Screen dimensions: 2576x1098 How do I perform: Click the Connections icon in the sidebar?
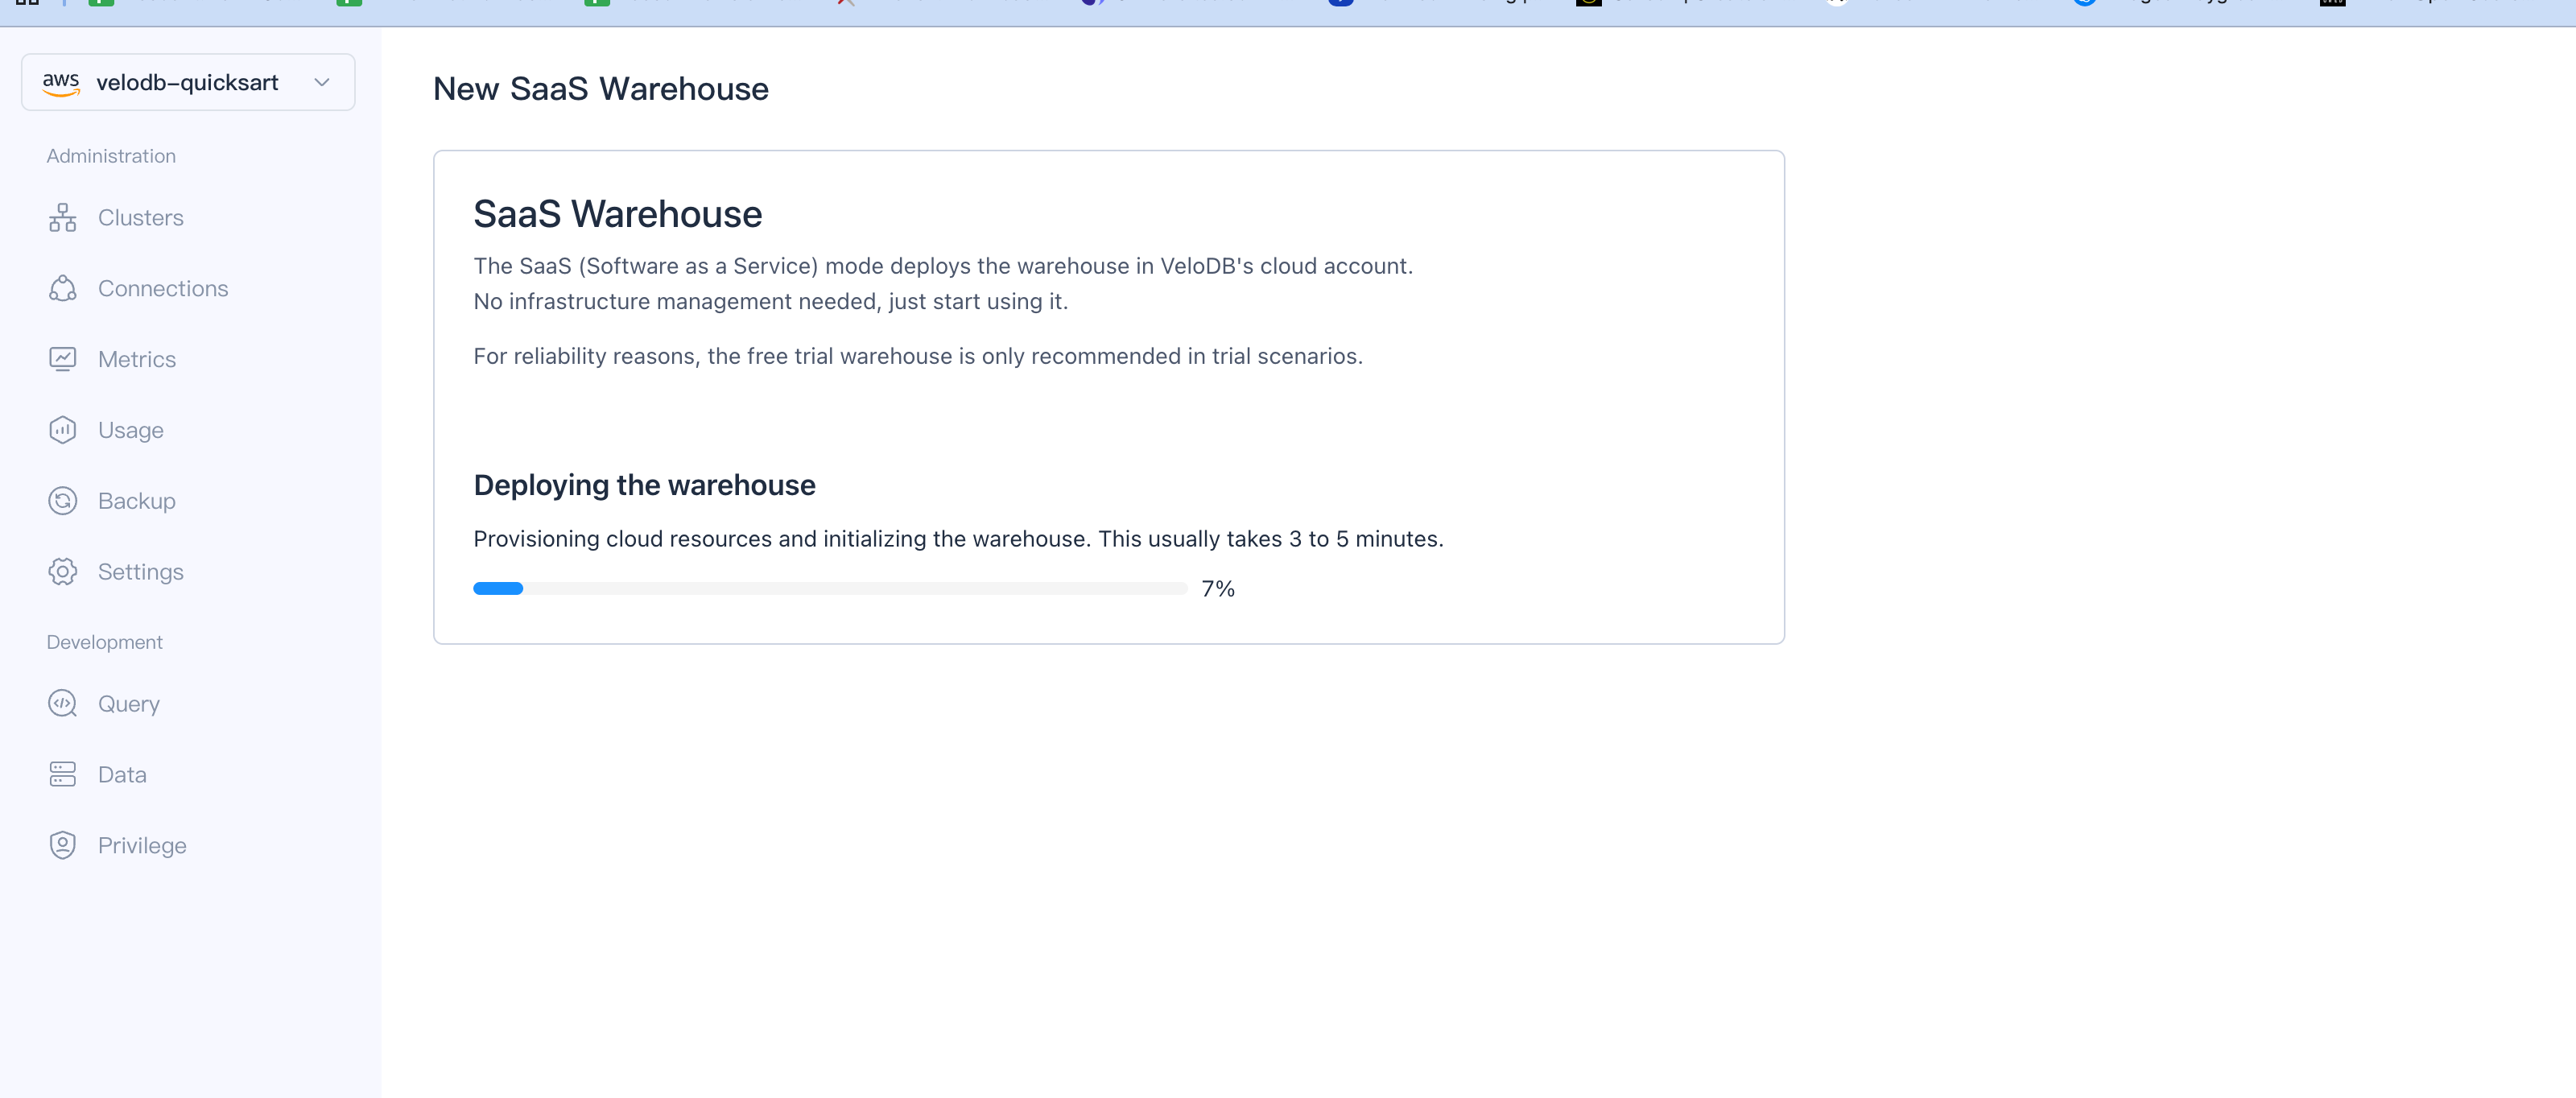62,289
